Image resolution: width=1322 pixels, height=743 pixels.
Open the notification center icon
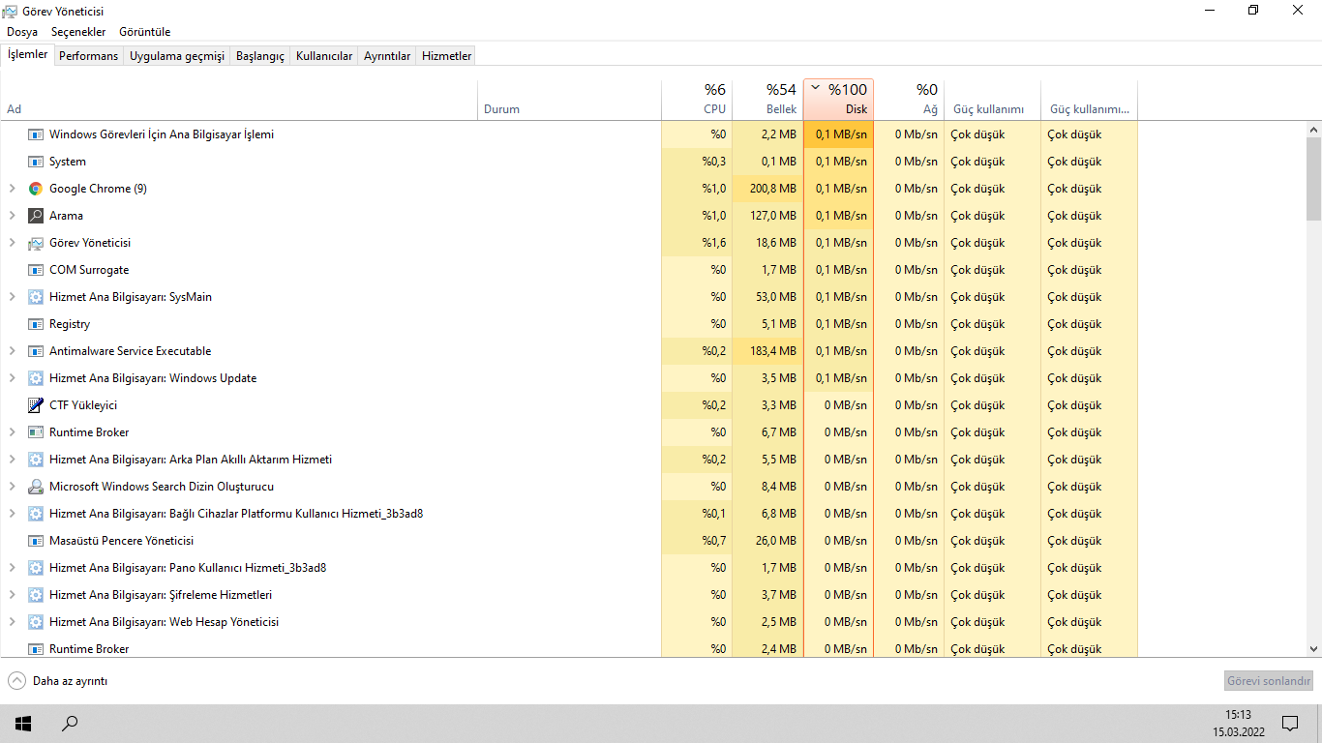(x=1290, y=723)
